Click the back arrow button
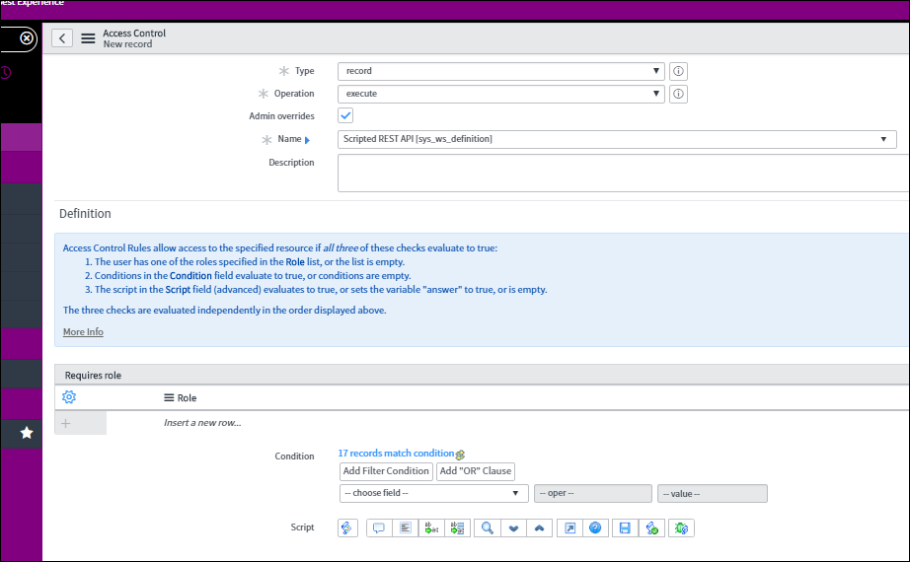The height and width of the screenshot is (562, 910). click(62, 38)
